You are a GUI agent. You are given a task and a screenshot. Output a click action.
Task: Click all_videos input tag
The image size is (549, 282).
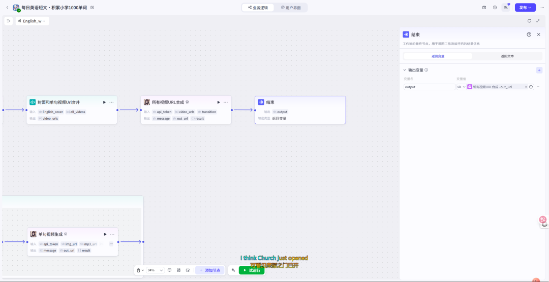pos(76,112)
